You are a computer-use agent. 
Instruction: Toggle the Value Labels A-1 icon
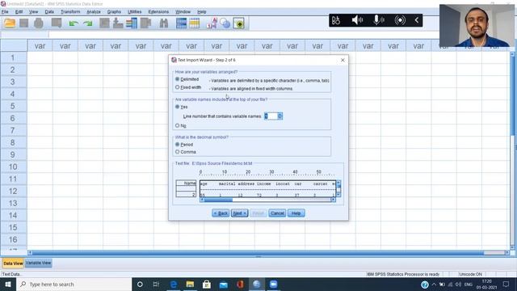pos(212,23)
